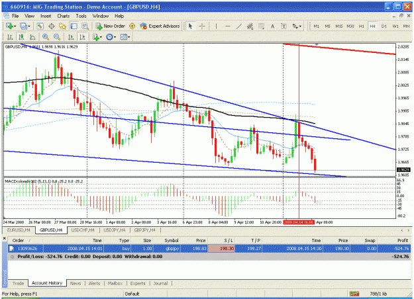Switch to H1 timeframe

point(362,26)
